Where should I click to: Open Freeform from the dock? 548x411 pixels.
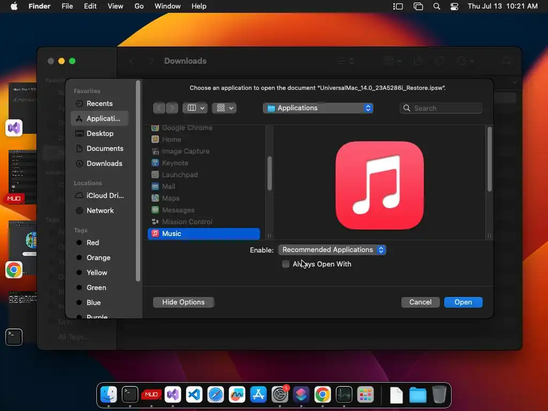(237, 394)
